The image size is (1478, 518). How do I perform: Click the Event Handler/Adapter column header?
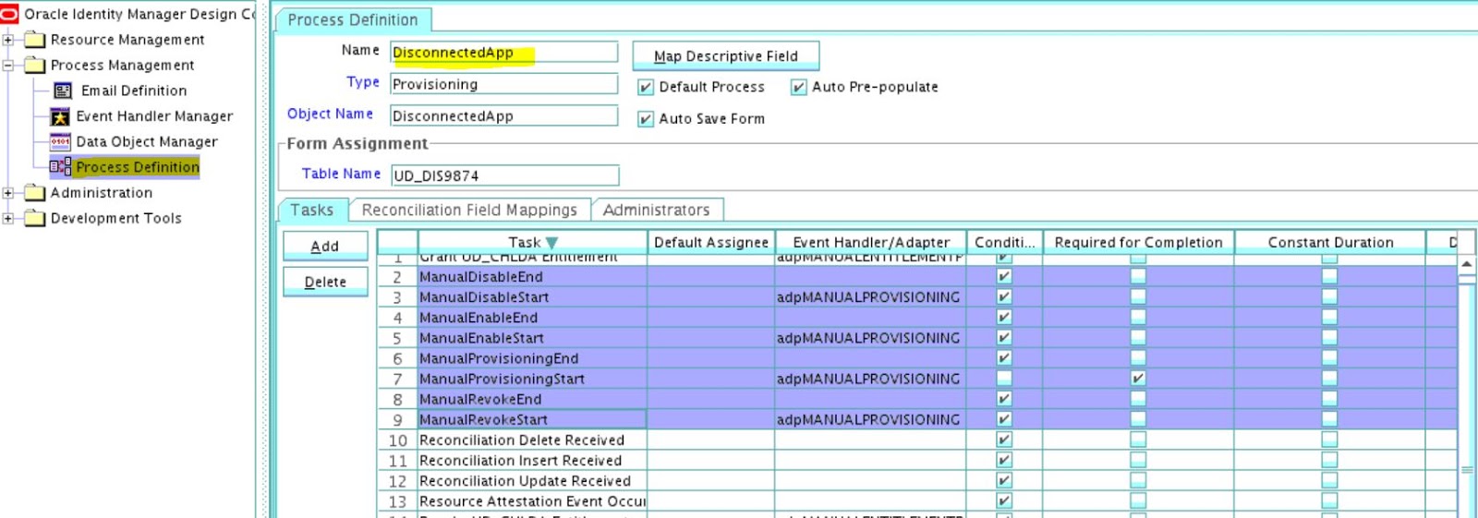(x=871, y=242)
